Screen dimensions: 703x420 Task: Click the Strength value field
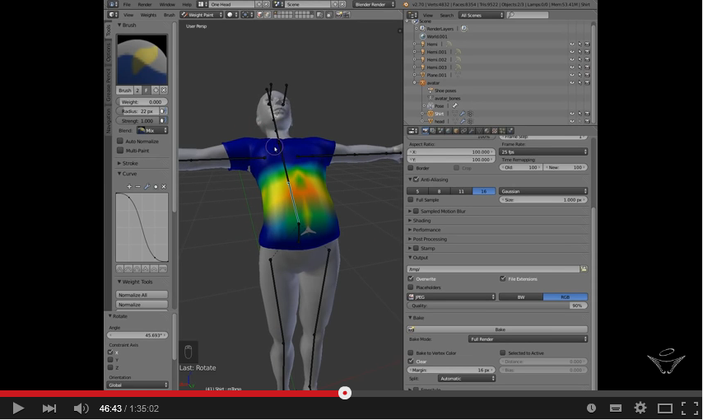click(137, 121)
